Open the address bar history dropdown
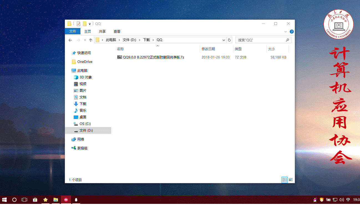The width and height of the screenshot is (360, 205). 224,40
